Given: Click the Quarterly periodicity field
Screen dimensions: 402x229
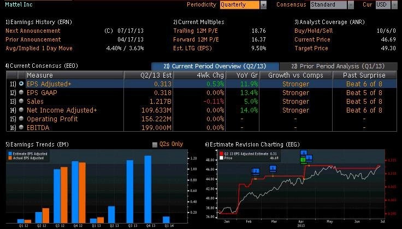Looking at the screenshot, I should pyautogui.click(x=239, y=4).
